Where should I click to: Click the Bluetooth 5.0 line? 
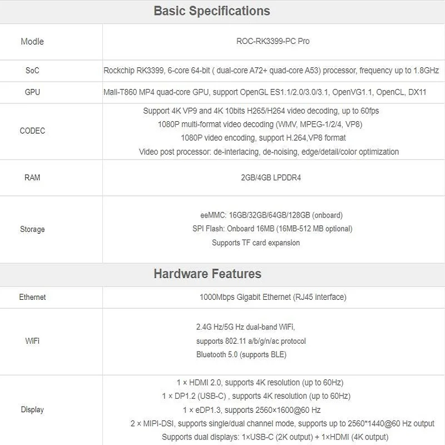pyautogui.click(x=241, y=354)
